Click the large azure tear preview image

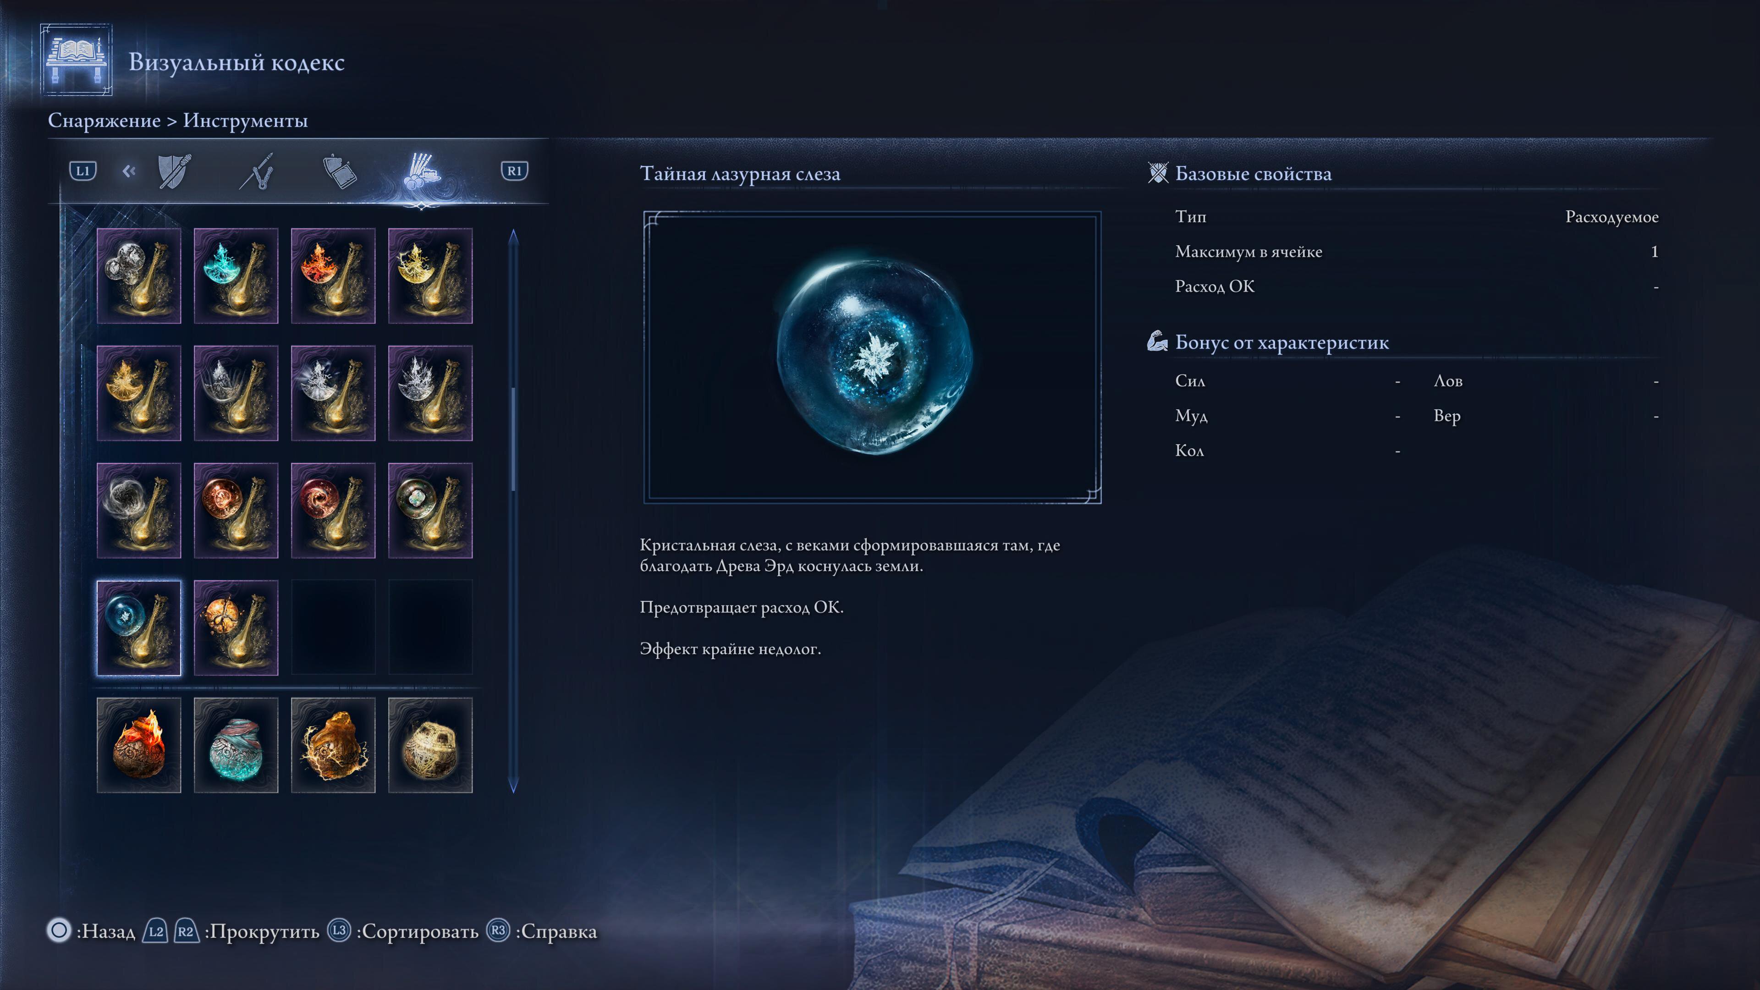tap(872, 357)
